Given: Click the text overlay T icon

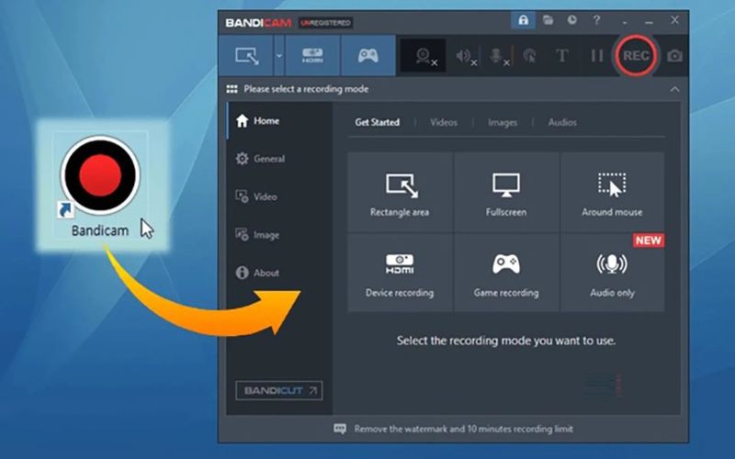Looking at the screenshot, I should (562, 56).
